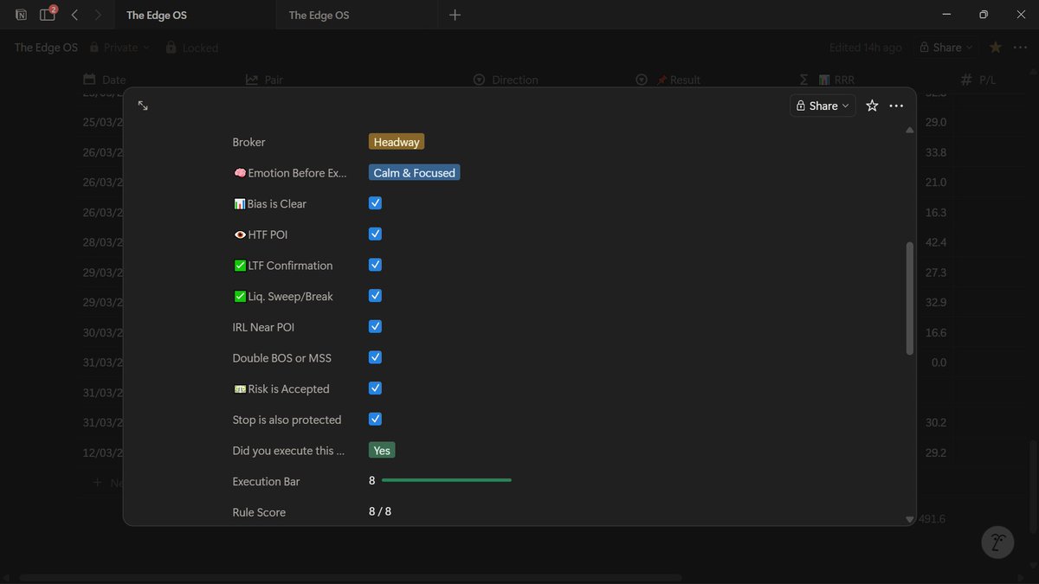
Task: Click the Did you execute this property label
Action: (x=288, y=451)
